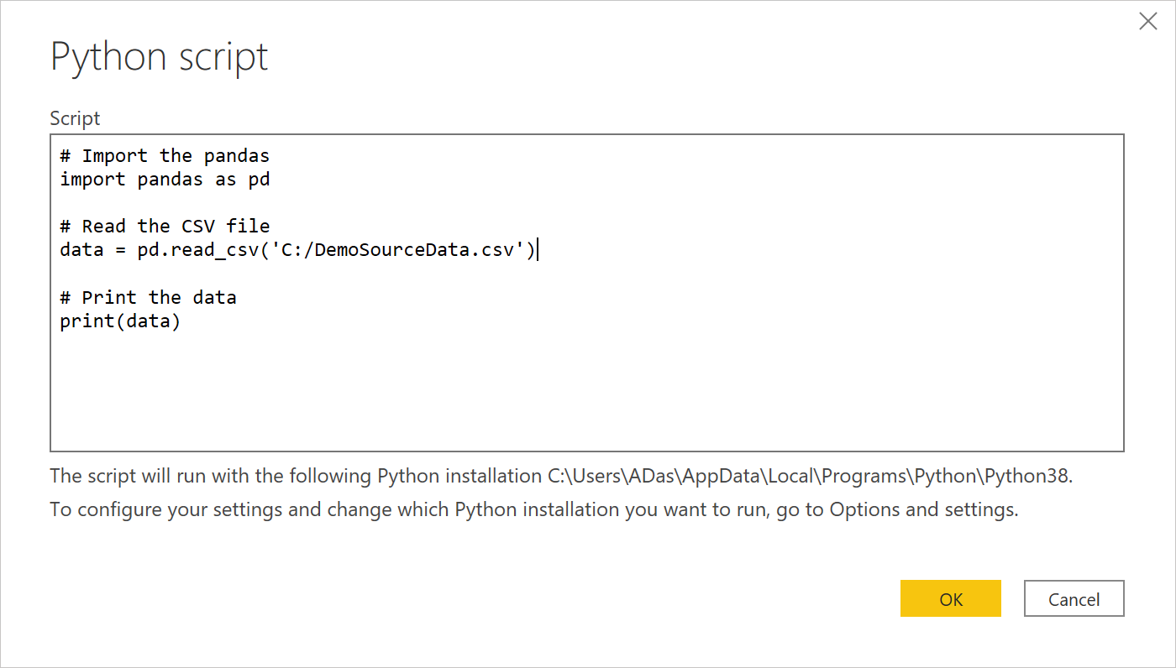The width and height of the screenshot is (1176, 668).
Task: Click the '# Print the data' comment line
Action: [x=148, y=298]
